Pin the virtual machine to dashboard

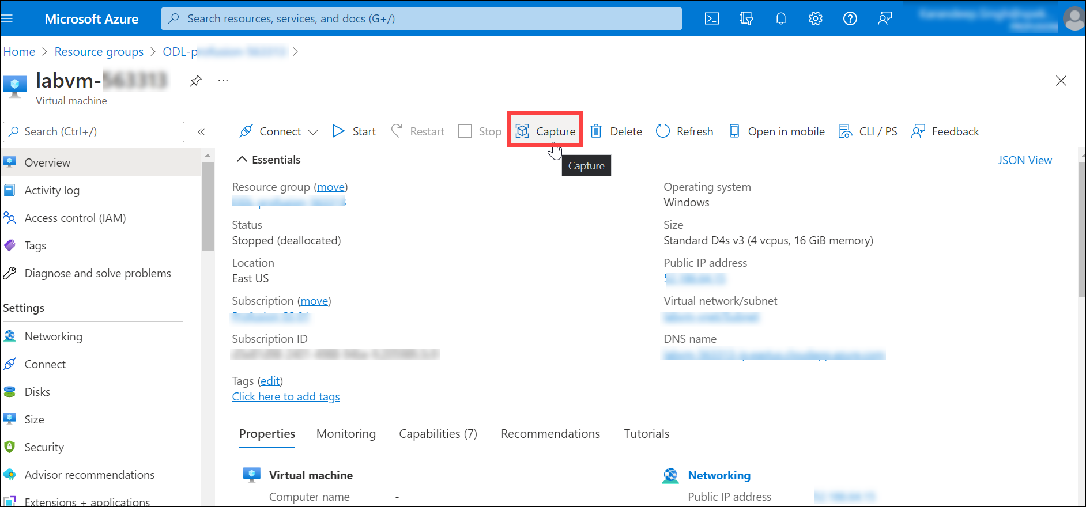click(x=195, y=81)
